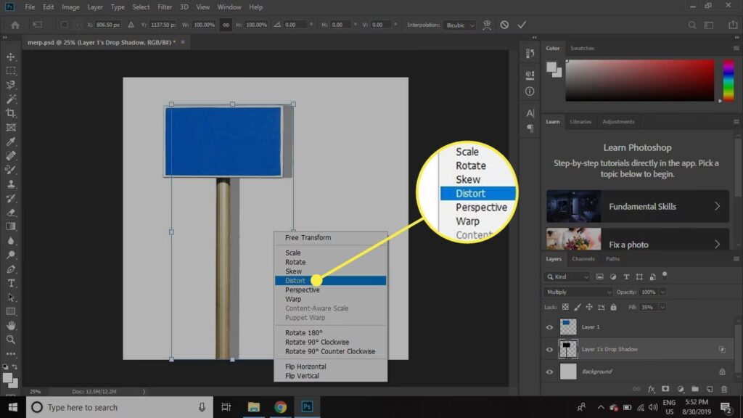Image resolution: width=743 pixels, height=418 pixels.
Task: Select the Hand tool
Action: click(x=11, y=326)
